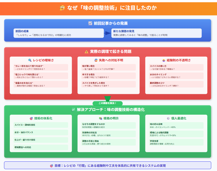Screen dimensions: 217x171
Task: Select the 最終調整のコツ item
Action: tap(176, 84)
